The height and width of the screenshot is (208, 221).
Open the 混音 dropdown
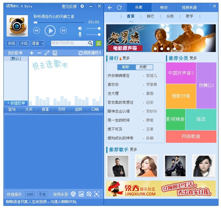pyautogui.click(x=37, y=43)
